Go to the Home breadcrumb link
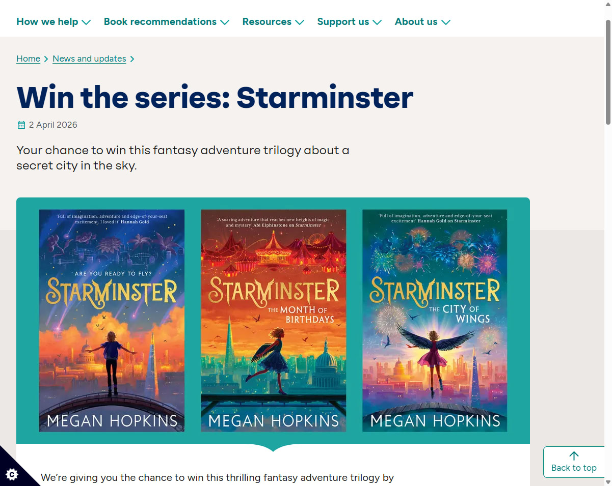The height and width of the screenshot is (486, 612). 28,59
